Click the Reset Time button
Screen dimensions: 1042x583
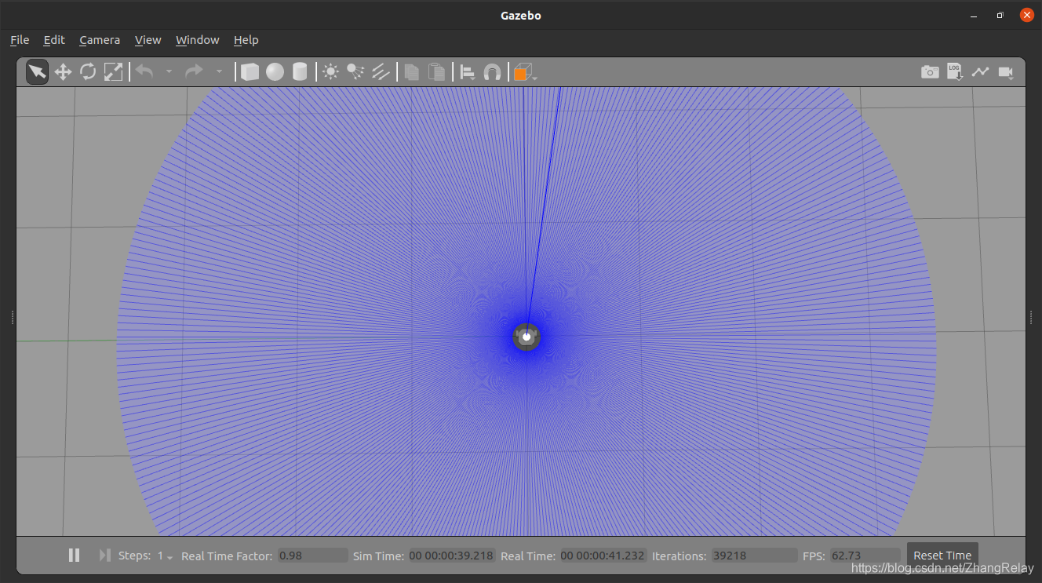tap(942, 556)
